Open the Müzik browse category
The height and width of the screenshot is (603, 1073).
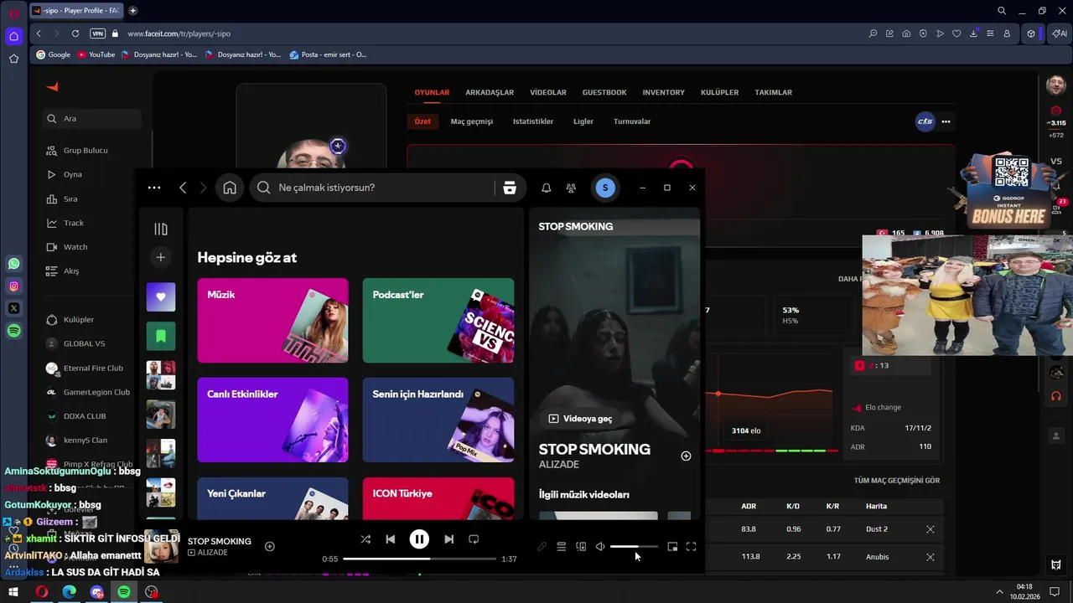272,321
